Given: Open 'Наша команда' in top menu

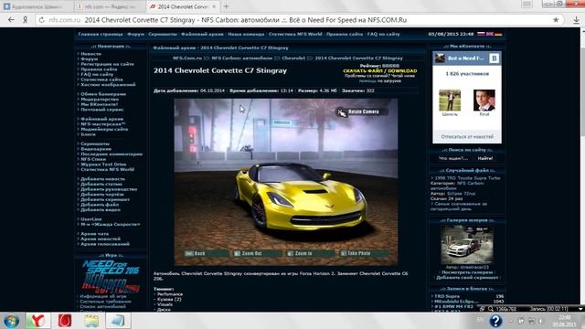Looking at the screenshot, I should pos(246,34).
